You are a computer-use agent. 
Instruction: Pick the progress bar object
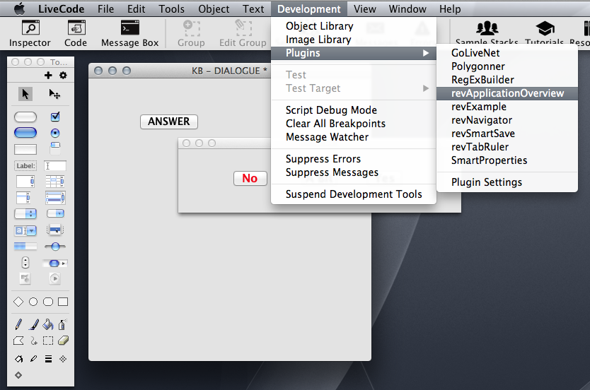pyautogui.click(x=25, y=246)
